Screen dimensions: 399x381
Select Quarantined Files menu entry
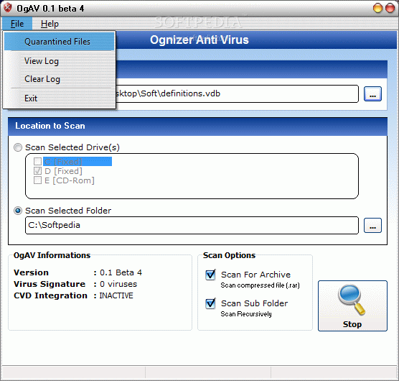(60, 42)
